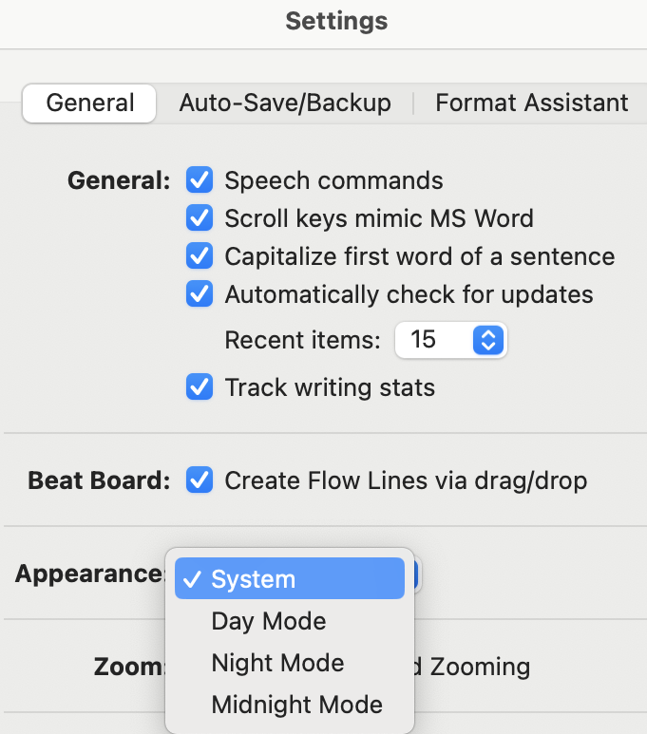
Task: Uncheck the Track writing stats box
Action: pos(200,387)
